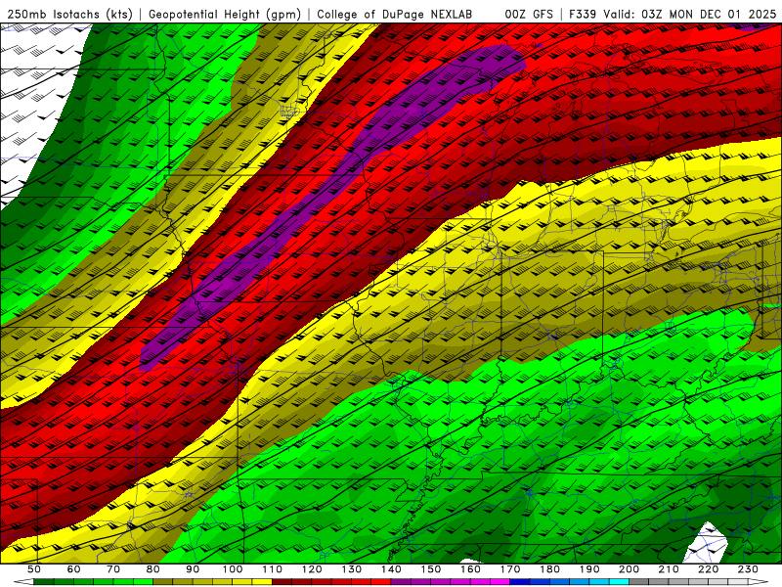Click the 70 label on the color scale
This screenshot has height=587, width=782.
coord(112,569)
